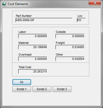Click the Loc label
The height and width of the screenshot is (108, 103).
tap(80, 16)
